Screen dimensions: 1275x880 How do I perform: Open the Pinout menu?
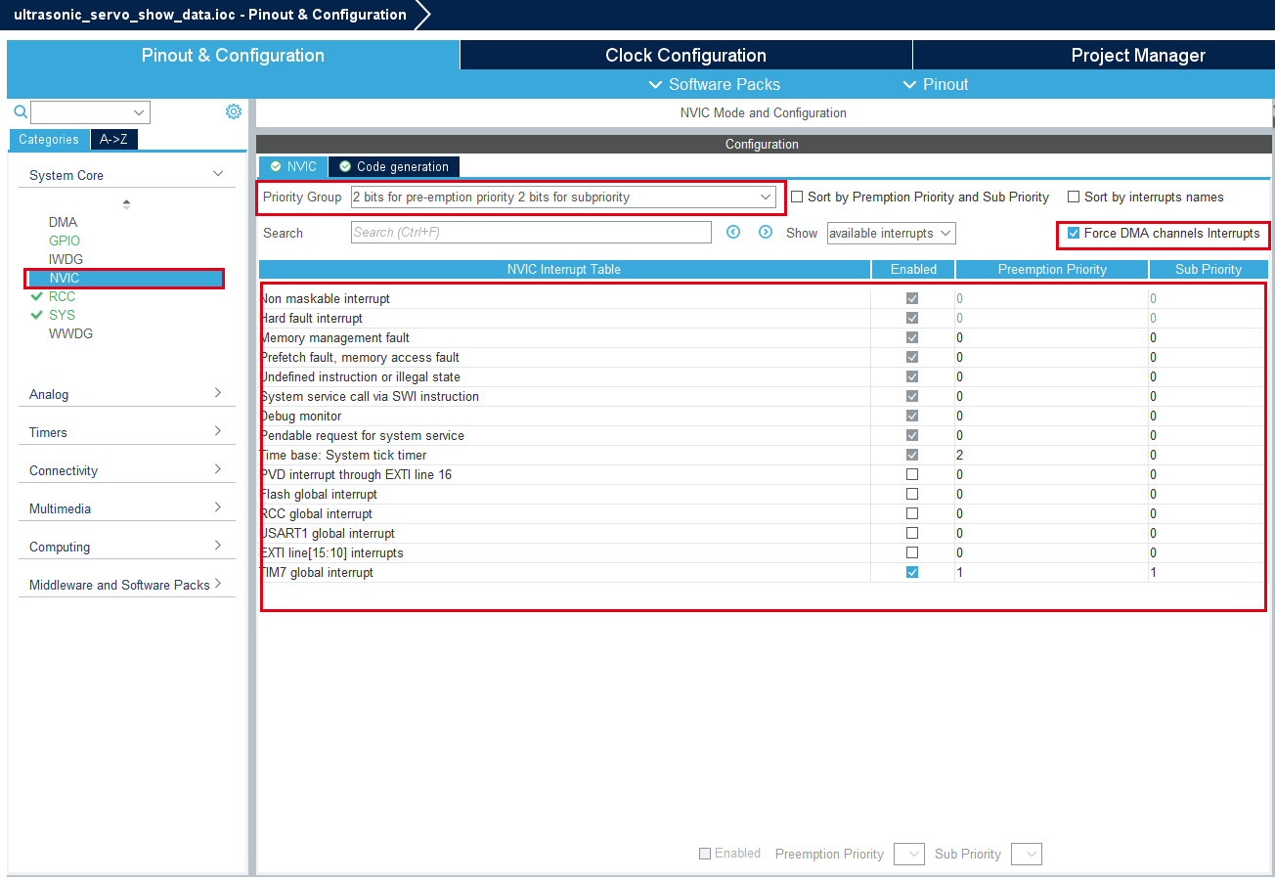point(936,84)
